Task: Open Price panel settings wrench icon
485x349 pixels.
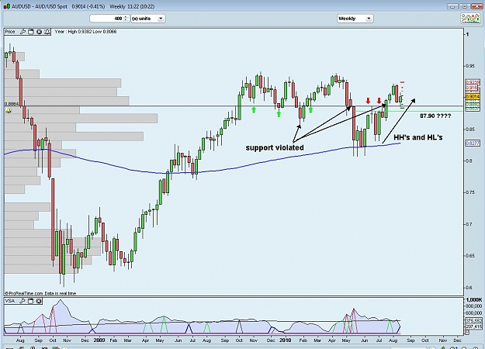Action: point(23,32)
